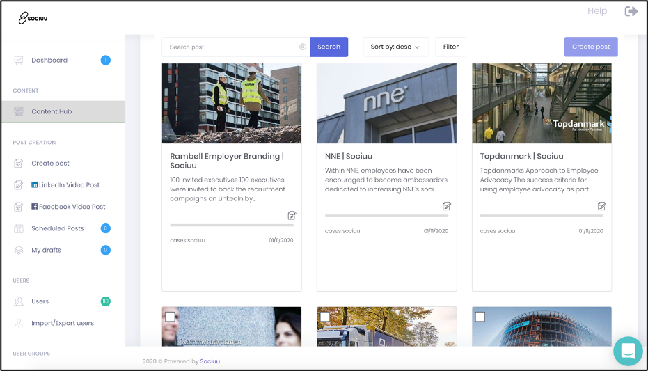The height and width of the screenshot is (371, 648).
Task: Tick the checkbox on the round glass building card
Action: (x=480, y=317)
